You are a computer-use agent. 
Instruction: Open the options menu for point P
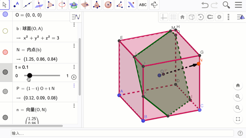[74, 85]
